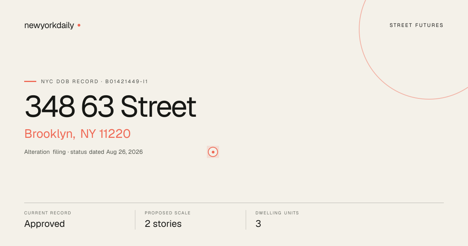Screen dimensions: 468x246
Task: Click the dwelling units value 3
Action: pos(258,224)
